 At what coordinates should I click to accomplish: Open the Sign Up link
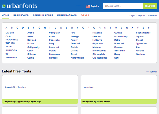click(141, 16)
